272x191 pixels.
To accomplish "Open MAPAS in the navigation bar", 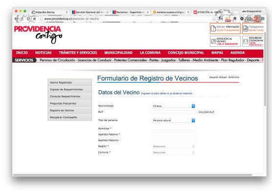I will (x=217, y=53).
